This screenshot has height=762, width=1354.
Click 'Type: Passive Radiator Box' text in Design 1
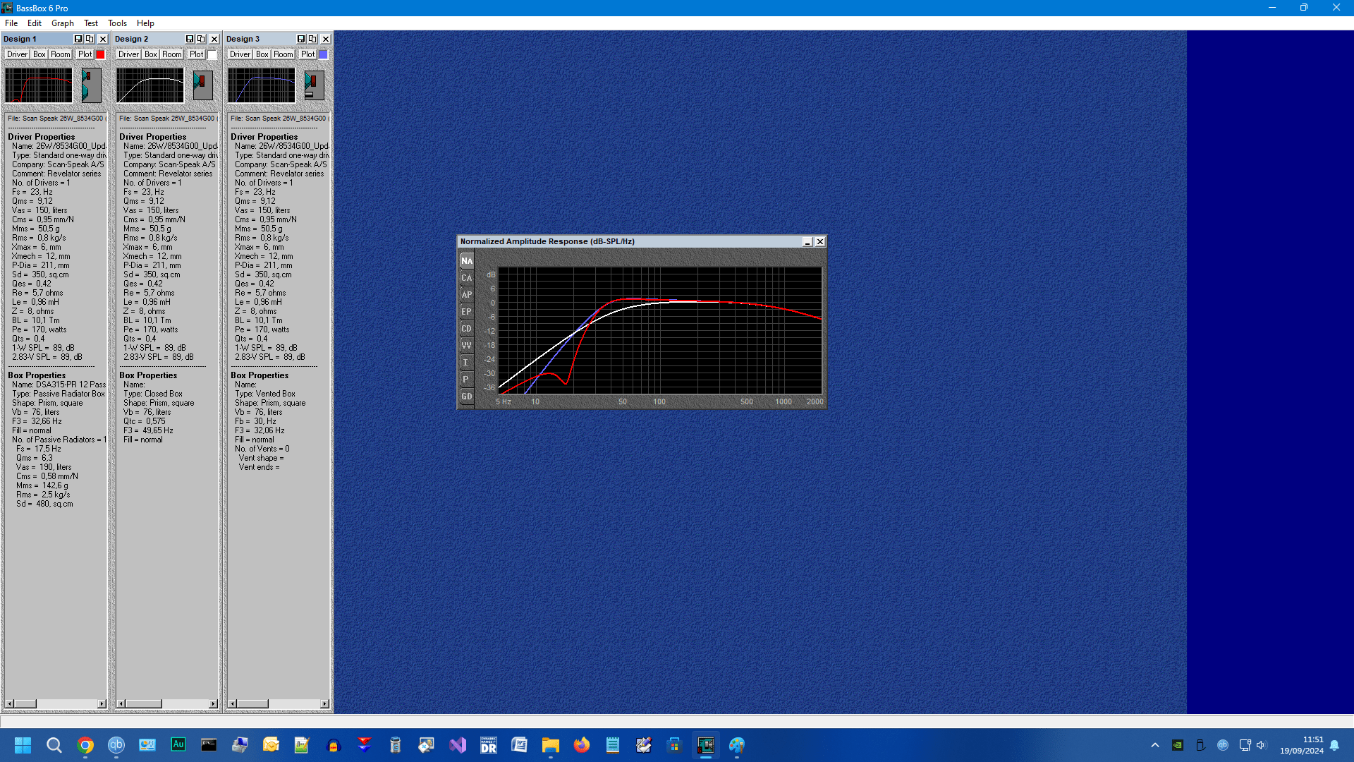[x=59, y=394]
